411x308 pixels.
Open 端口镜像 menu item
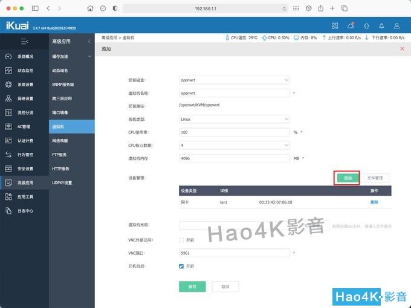(x=60, y=112)
